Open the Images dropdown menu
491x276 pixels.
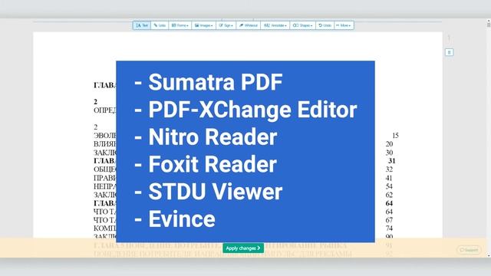[203, 25]
